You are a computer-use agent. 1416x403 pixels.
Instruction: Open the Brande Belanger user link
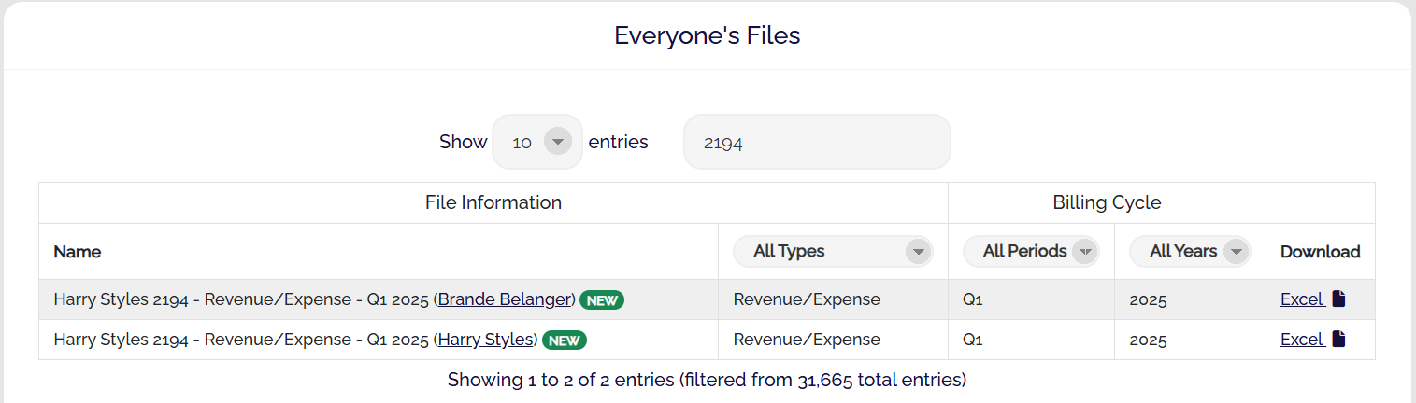[506, 299]
